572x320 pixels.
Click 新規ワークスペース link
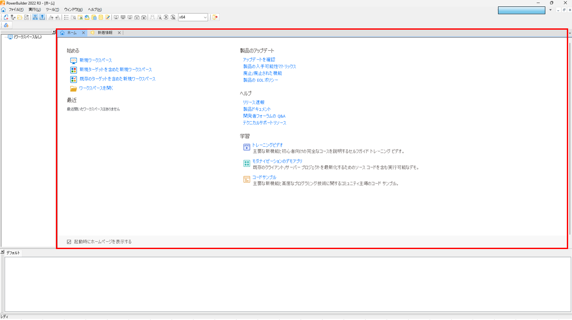coord(95,60)
